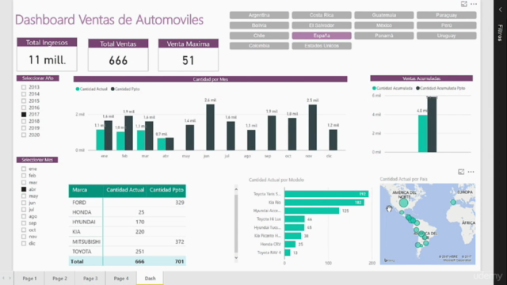Click Cantidad Actual legend color marker

click(x=78, y=89)
